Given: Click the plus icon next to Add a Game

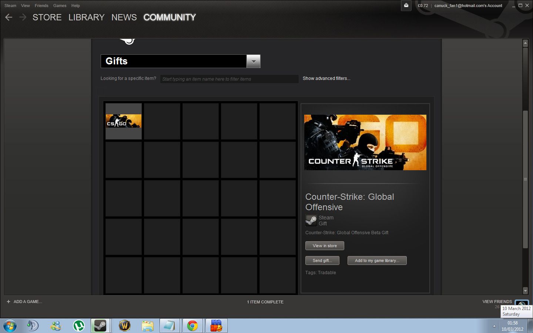Looking at the screenshot, I should [9, 302].
